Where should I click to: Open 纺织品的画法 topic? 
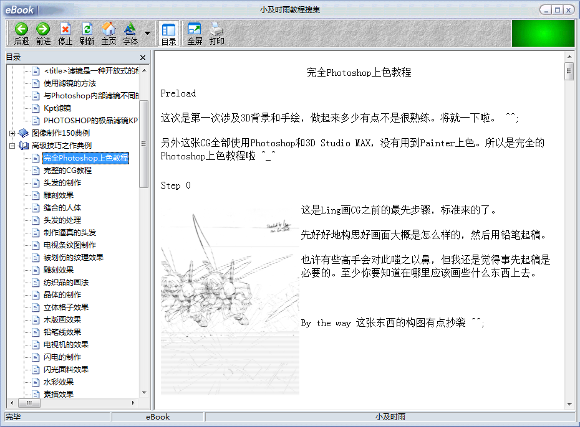point(66,283)
